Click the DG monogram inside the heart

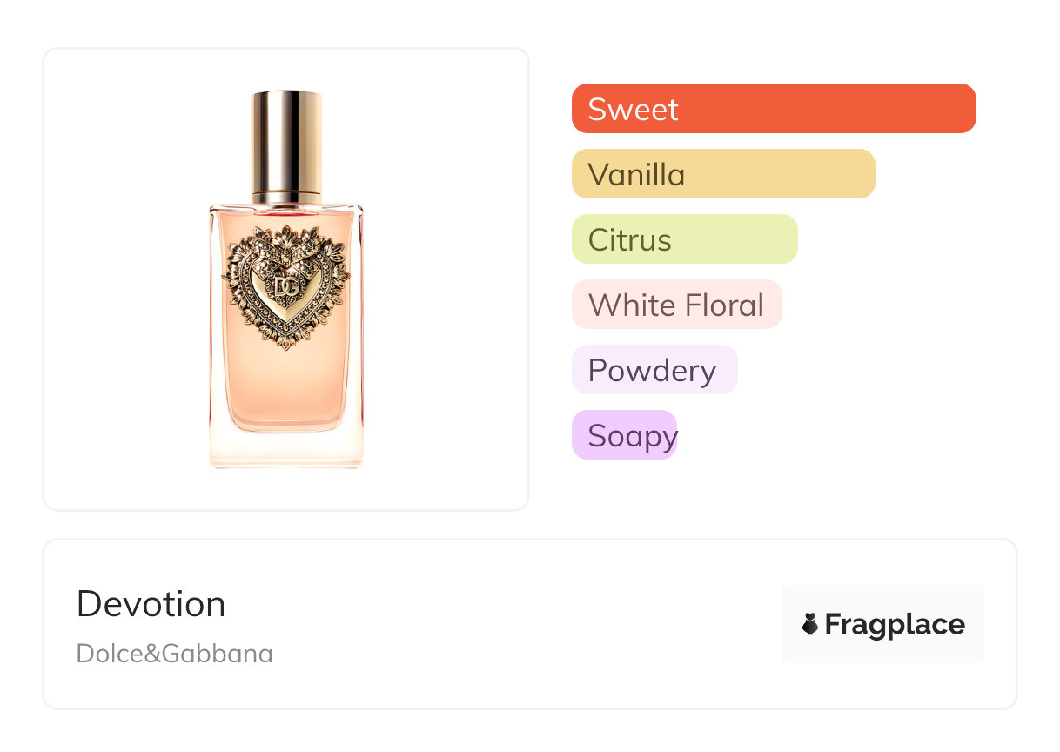[x=285, y=287]
